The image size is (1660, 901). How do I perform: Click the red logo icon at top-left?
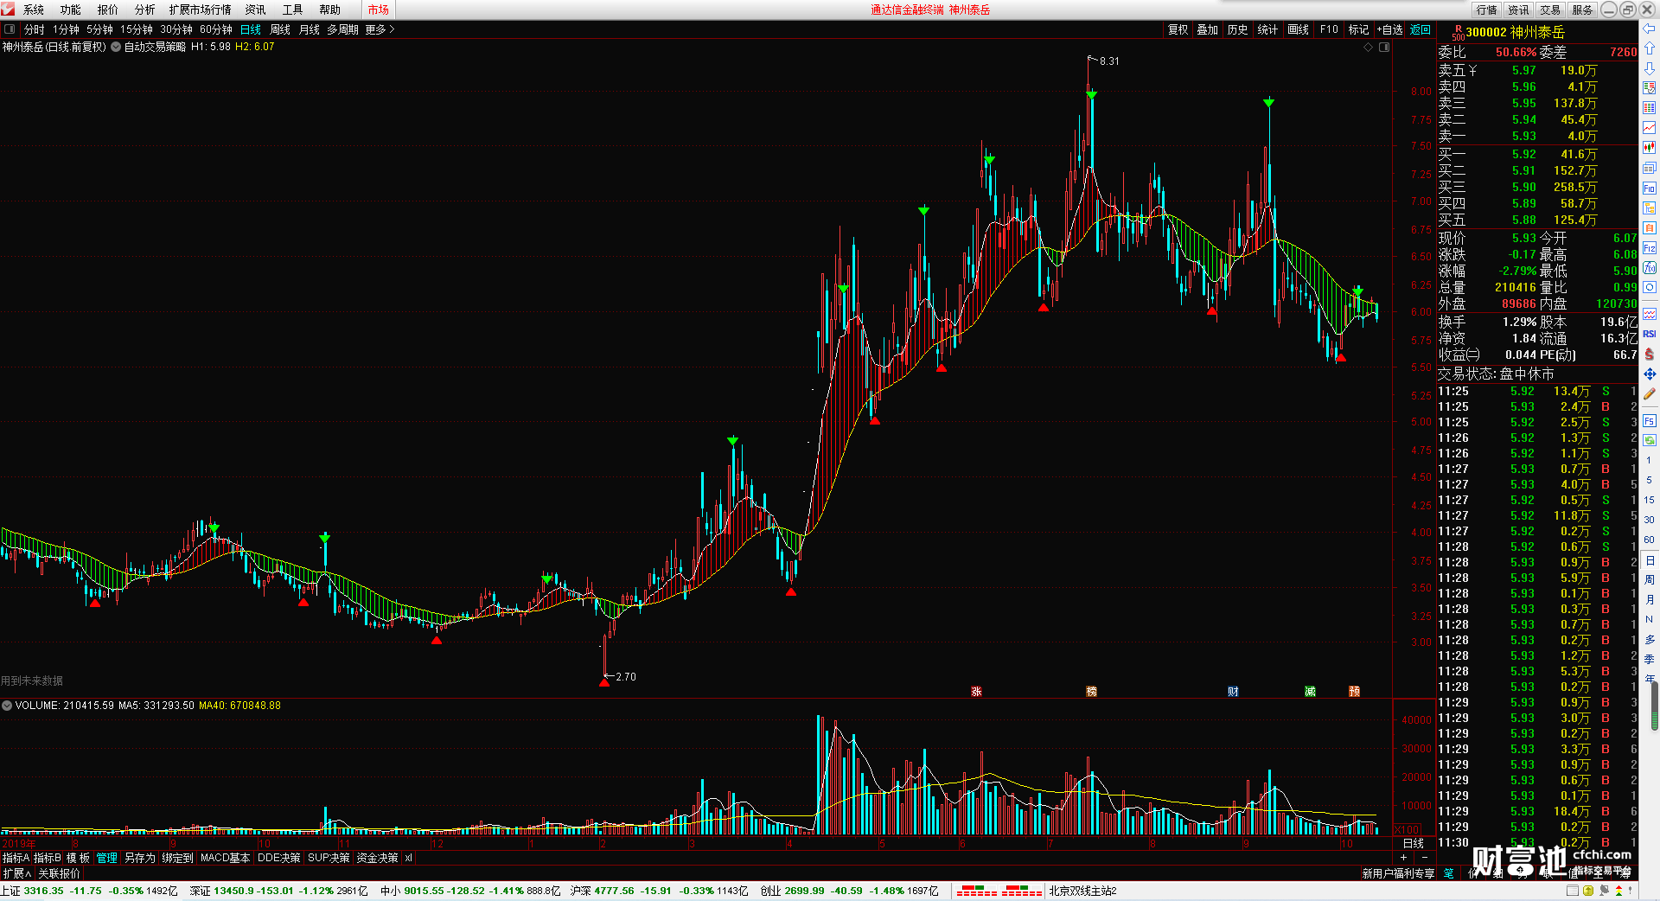pos(8,10)
